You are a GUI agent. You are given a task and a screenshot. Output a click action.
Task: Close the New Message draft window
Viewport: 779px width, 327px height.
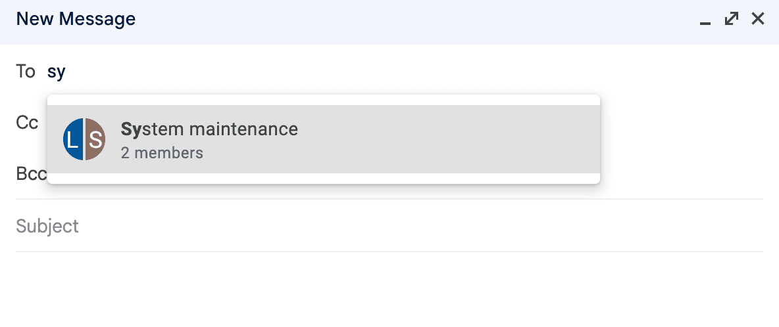(758, 19)
